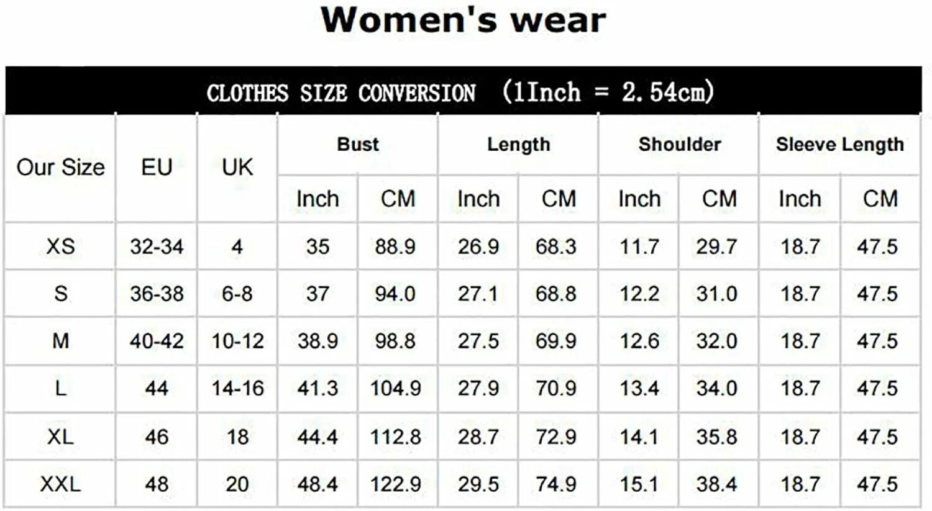This screenshot has height=511, width=932.
Task: Select the XXL size row label
Action: pos(60,484)
